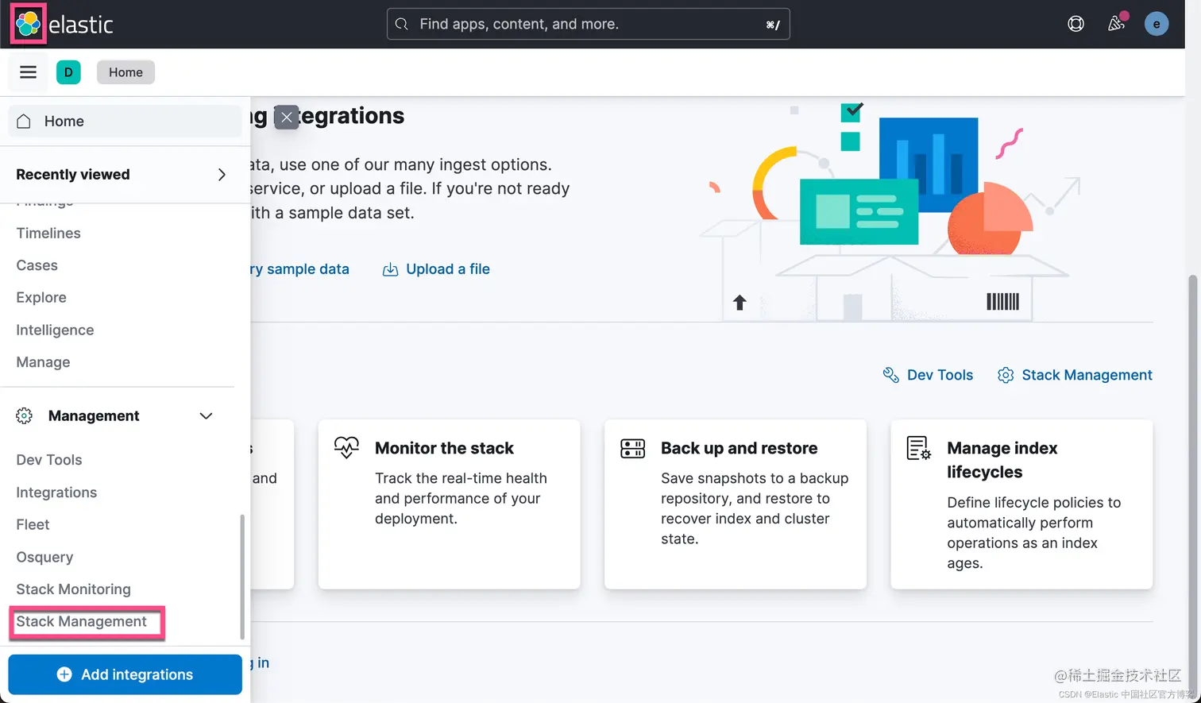
Task: Open Fleet in the sidebar
Action: [33, 524]
